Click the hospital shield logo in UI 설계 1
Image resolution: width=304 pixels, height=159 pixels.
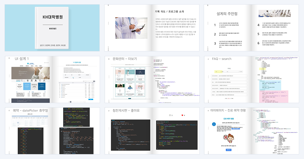click(x=28, y=64)
